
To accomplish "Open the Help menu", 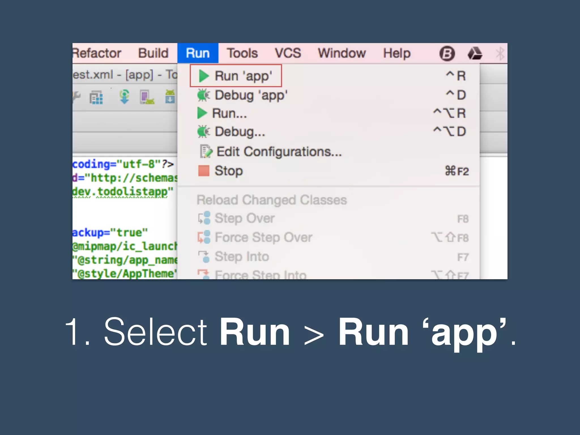I will 397,53.
